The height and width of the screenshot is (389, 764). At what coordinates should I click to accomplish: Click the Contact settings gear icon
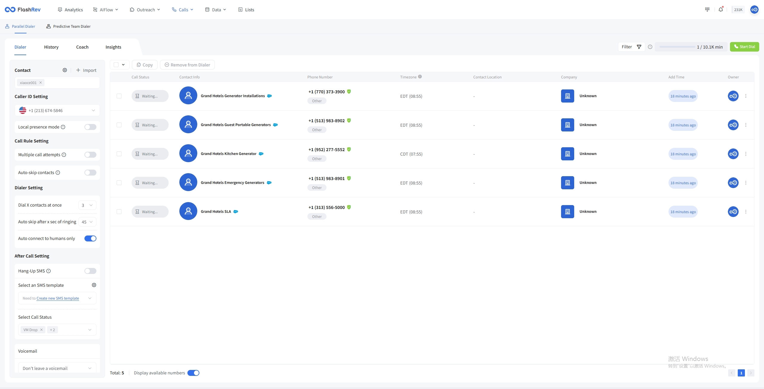click(65, 70)
